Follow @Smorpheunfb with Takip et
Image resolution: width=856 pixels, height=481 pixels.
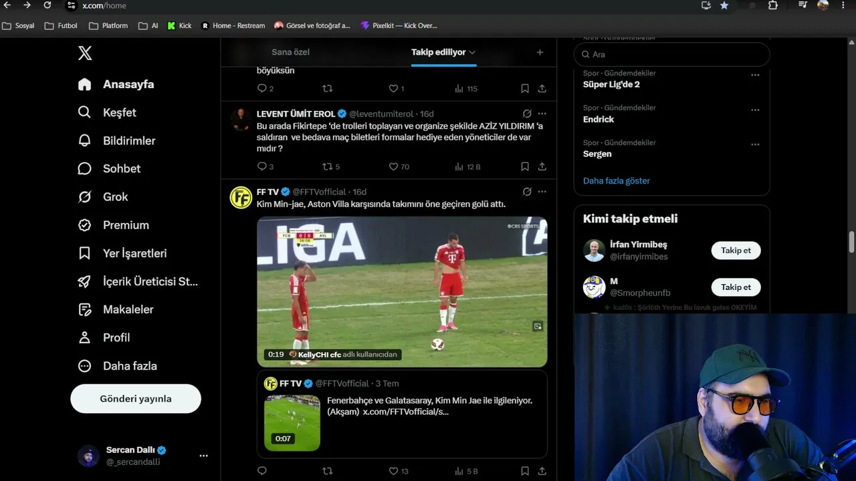pyautogui.click(x=736, y=287)
